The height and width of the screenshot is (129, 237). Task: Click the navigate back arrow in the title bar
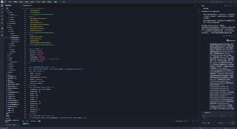point(204,2)
